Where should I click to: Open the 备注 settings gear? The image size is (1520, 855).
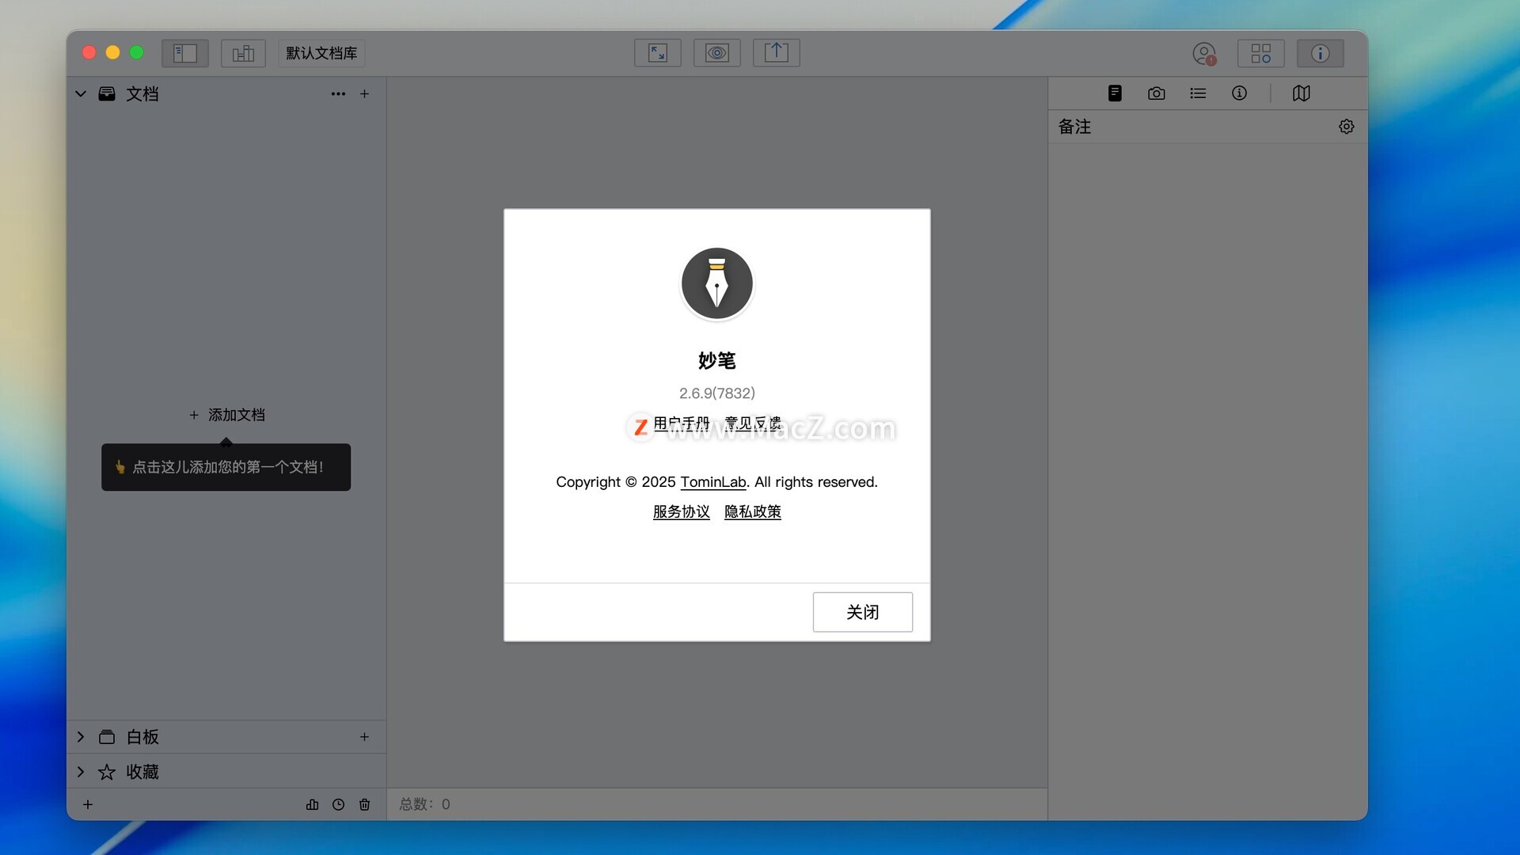(1347, 127)
